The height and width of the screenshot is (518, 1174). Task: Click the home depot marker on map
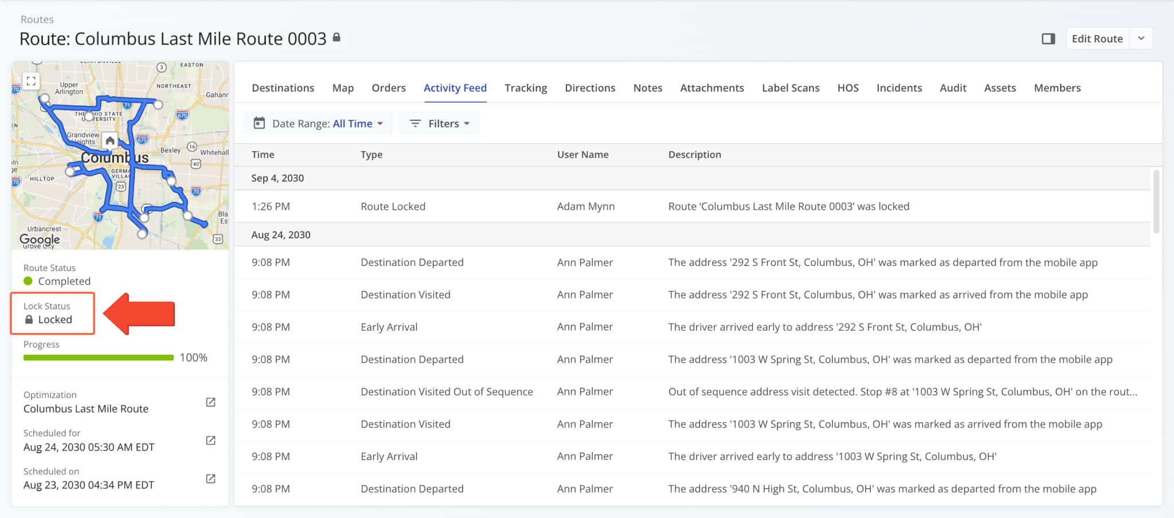click(x=109, y=140)
